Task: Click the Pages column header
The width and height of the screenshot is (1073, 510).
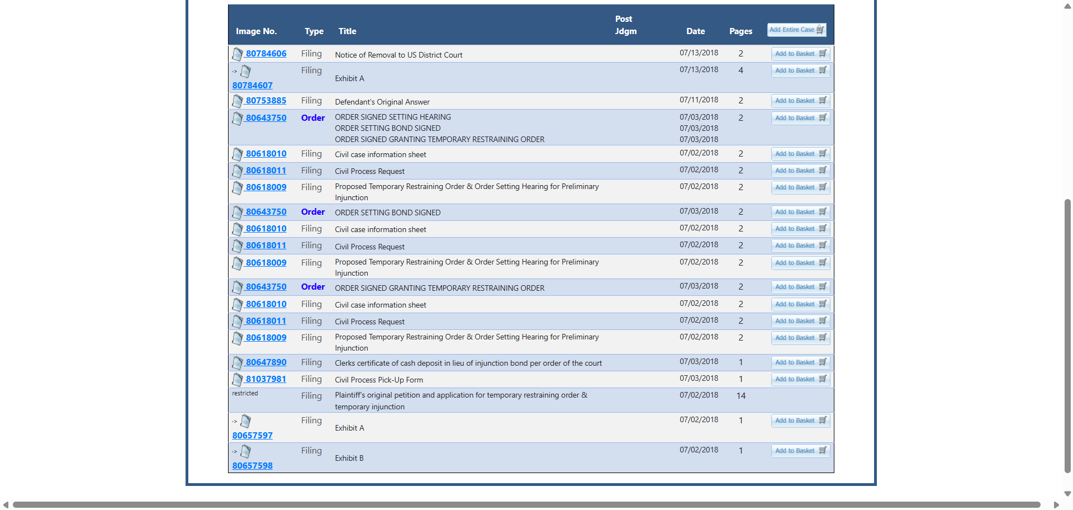Action: click(x=740, y=31)
